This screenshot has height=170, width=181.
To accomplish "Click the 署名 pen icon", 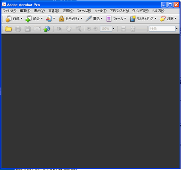I will click(x=89, y=18).
